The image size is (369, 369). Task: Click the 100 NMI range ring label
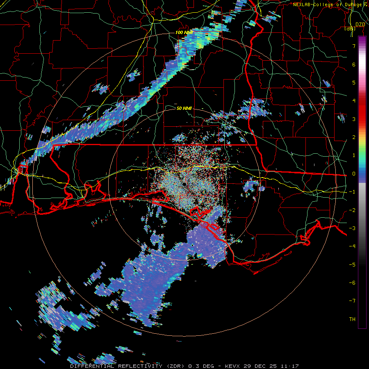[184, 32]
